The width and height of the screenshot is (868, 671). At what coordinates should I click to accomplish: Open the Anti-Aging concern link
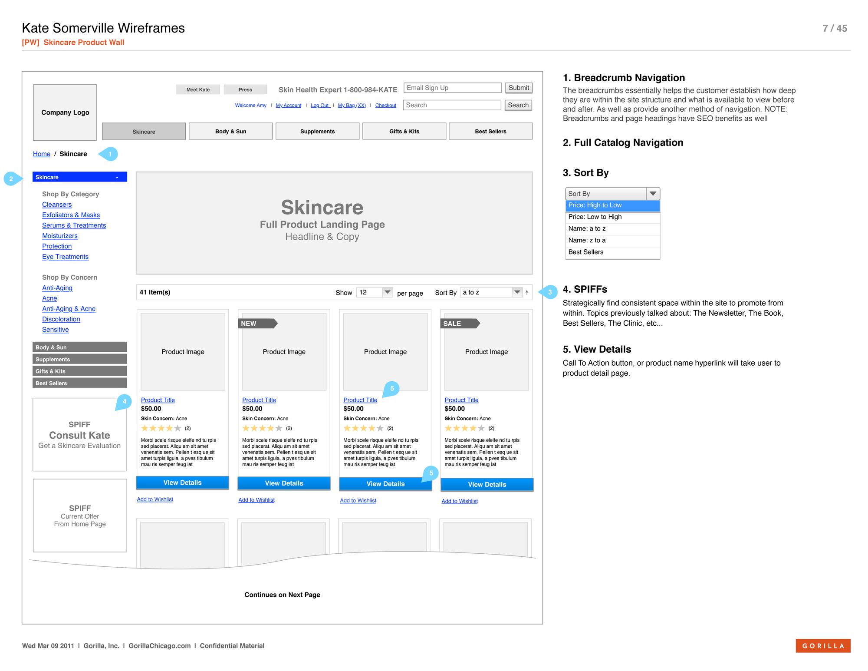(x=57, y=288)
